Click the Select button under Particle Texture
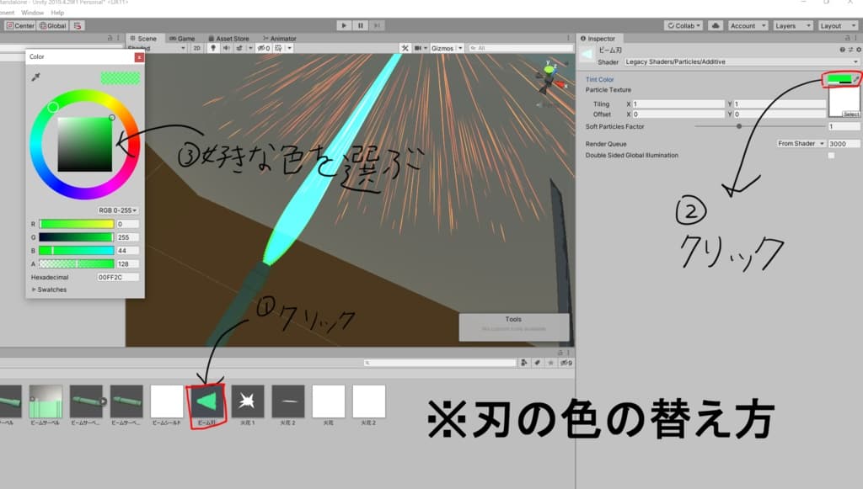The width and height of the screenshot is (863, 489). [x=852, y=114]
